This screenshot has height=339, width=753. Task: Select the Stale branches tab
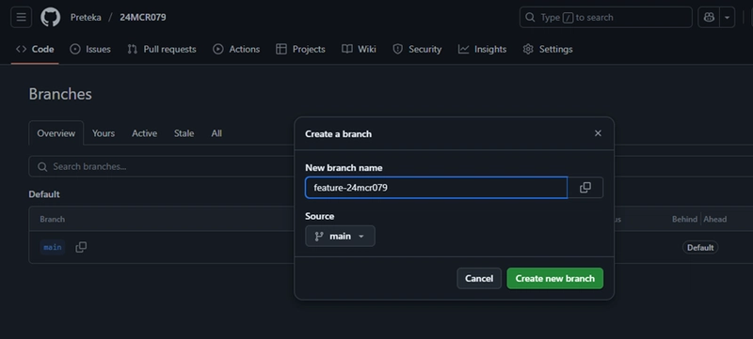coord(184,133)
